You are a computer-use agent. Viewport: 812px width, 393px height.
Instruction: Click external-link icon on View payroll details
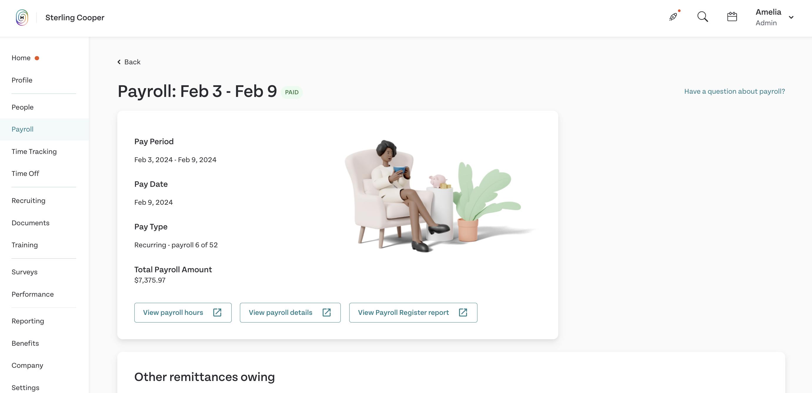coord(327,313)
